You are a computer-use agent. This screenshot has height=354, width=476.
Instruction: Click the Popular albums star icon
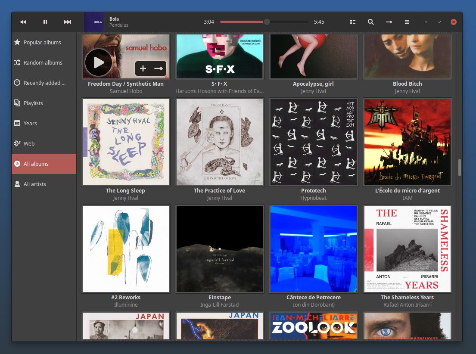tap(17, 42)
